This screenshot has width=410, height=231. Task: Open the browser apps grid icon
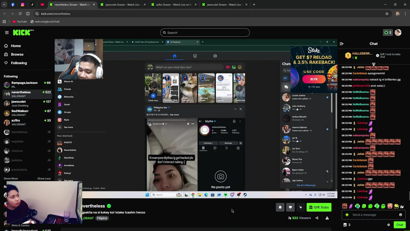pos(4,21)
